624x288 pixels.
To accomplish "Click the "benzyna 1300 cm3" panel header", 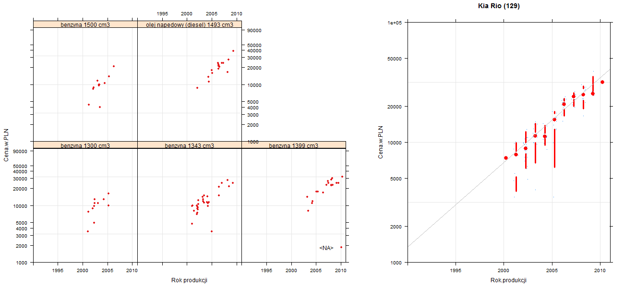I will 85,145.
